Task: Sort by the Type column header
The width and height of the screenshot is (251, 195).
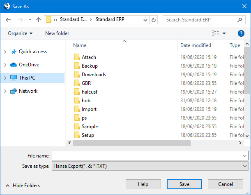Action: coord(235,45)
